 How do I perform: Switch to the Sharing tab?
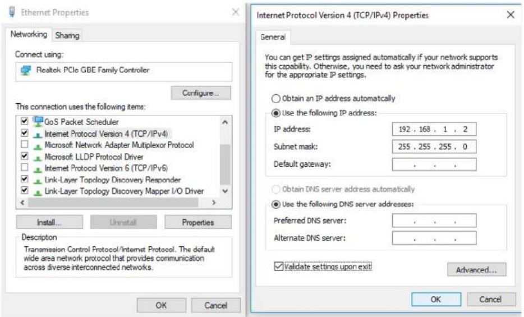67,35
